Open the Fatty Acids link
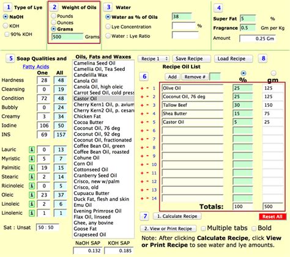This screenshot has height=257, width=290. (x=36, y=67)
